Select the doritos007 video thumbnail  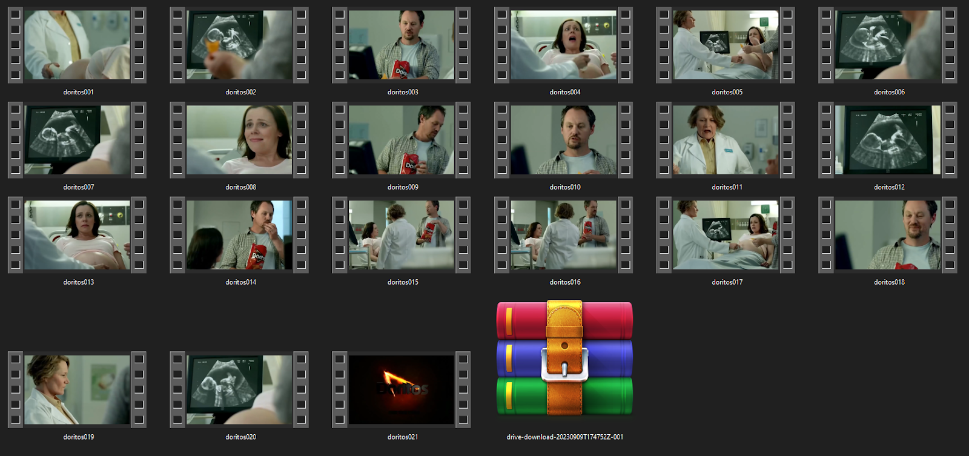point(77,140)
